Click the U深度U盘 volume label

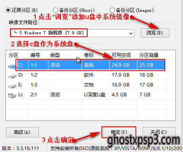95,95
